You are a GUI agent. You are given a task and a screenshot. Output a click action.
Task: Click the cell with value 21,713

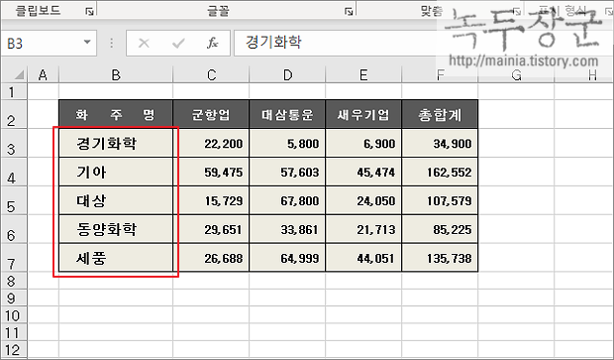(363, 229)
